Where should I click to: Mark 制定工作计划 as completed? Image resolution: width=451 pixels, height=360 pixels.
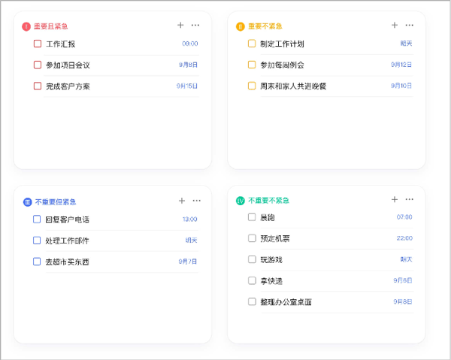[252, 44]
